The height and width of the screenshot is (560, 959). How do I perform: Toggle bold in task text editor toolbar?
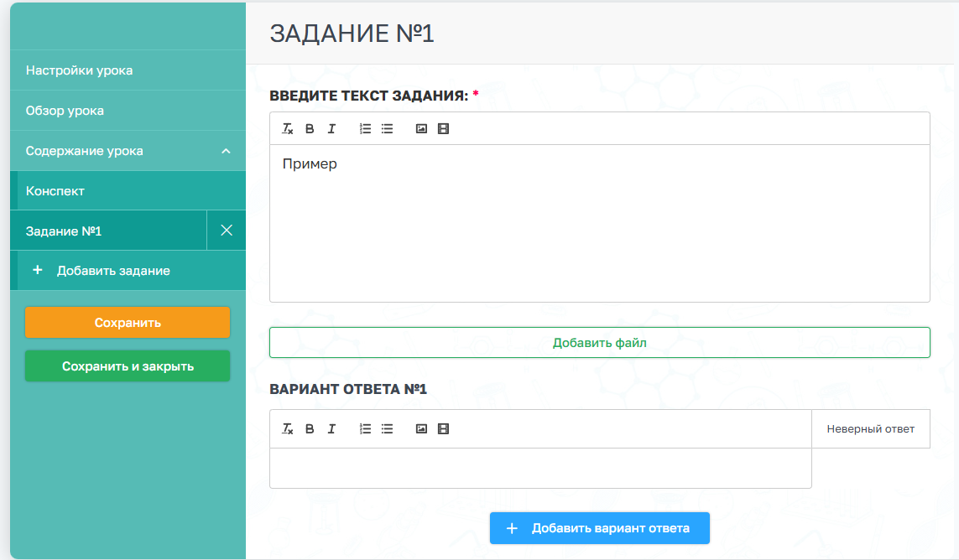310,129
